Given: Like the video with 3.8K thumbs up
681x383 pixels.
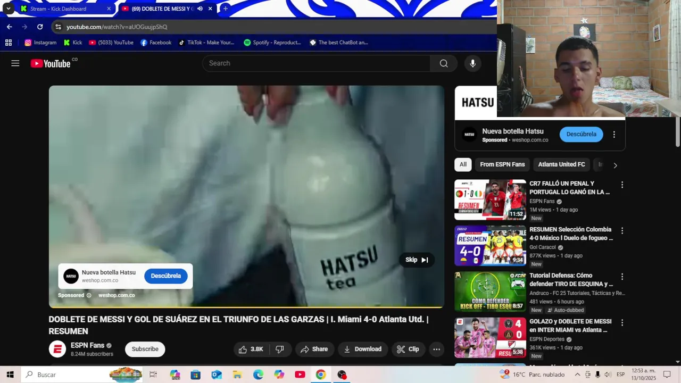Looking at the screenshot, I should [x=251, y=349].
